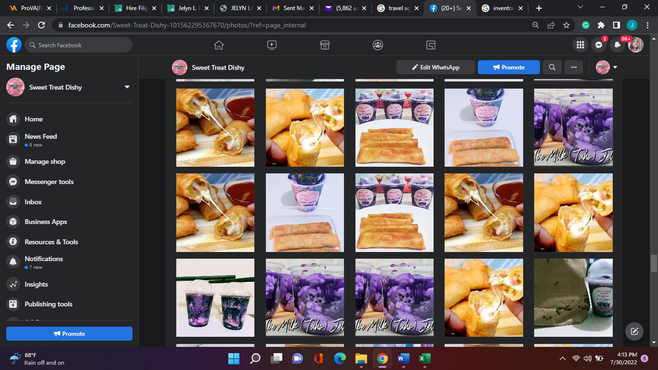Open the Facebook notifications bell icon
Viewport: 658px width, 370px height.
[617, 45]
